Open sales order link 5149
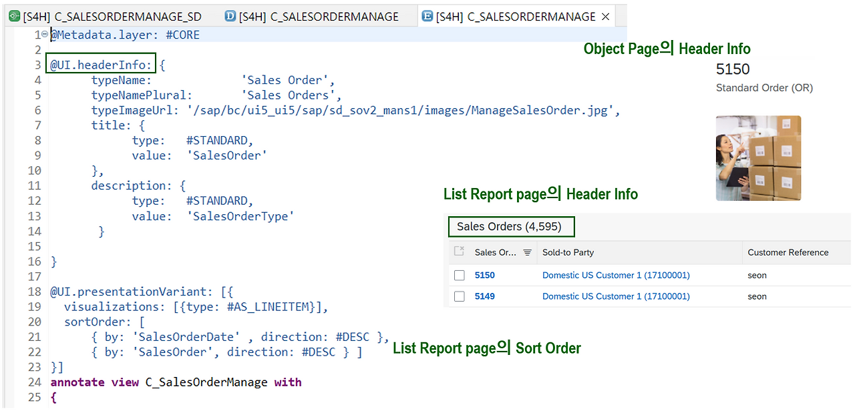Viewport: 855px width, 415px height. 485,296
